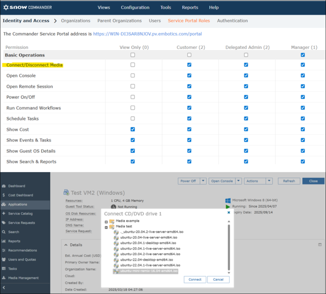The image size is (326, 294).
Task: Switch to the Organizations tab
Action: pos(76,21)
